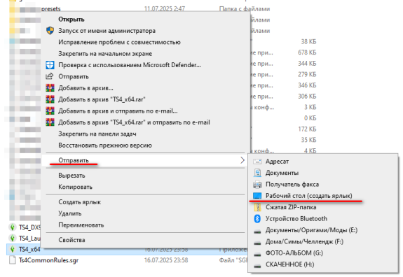Choose Проверка с использованием Microsoft Defender...
The image size is (403, 277).
coord(130,65)
